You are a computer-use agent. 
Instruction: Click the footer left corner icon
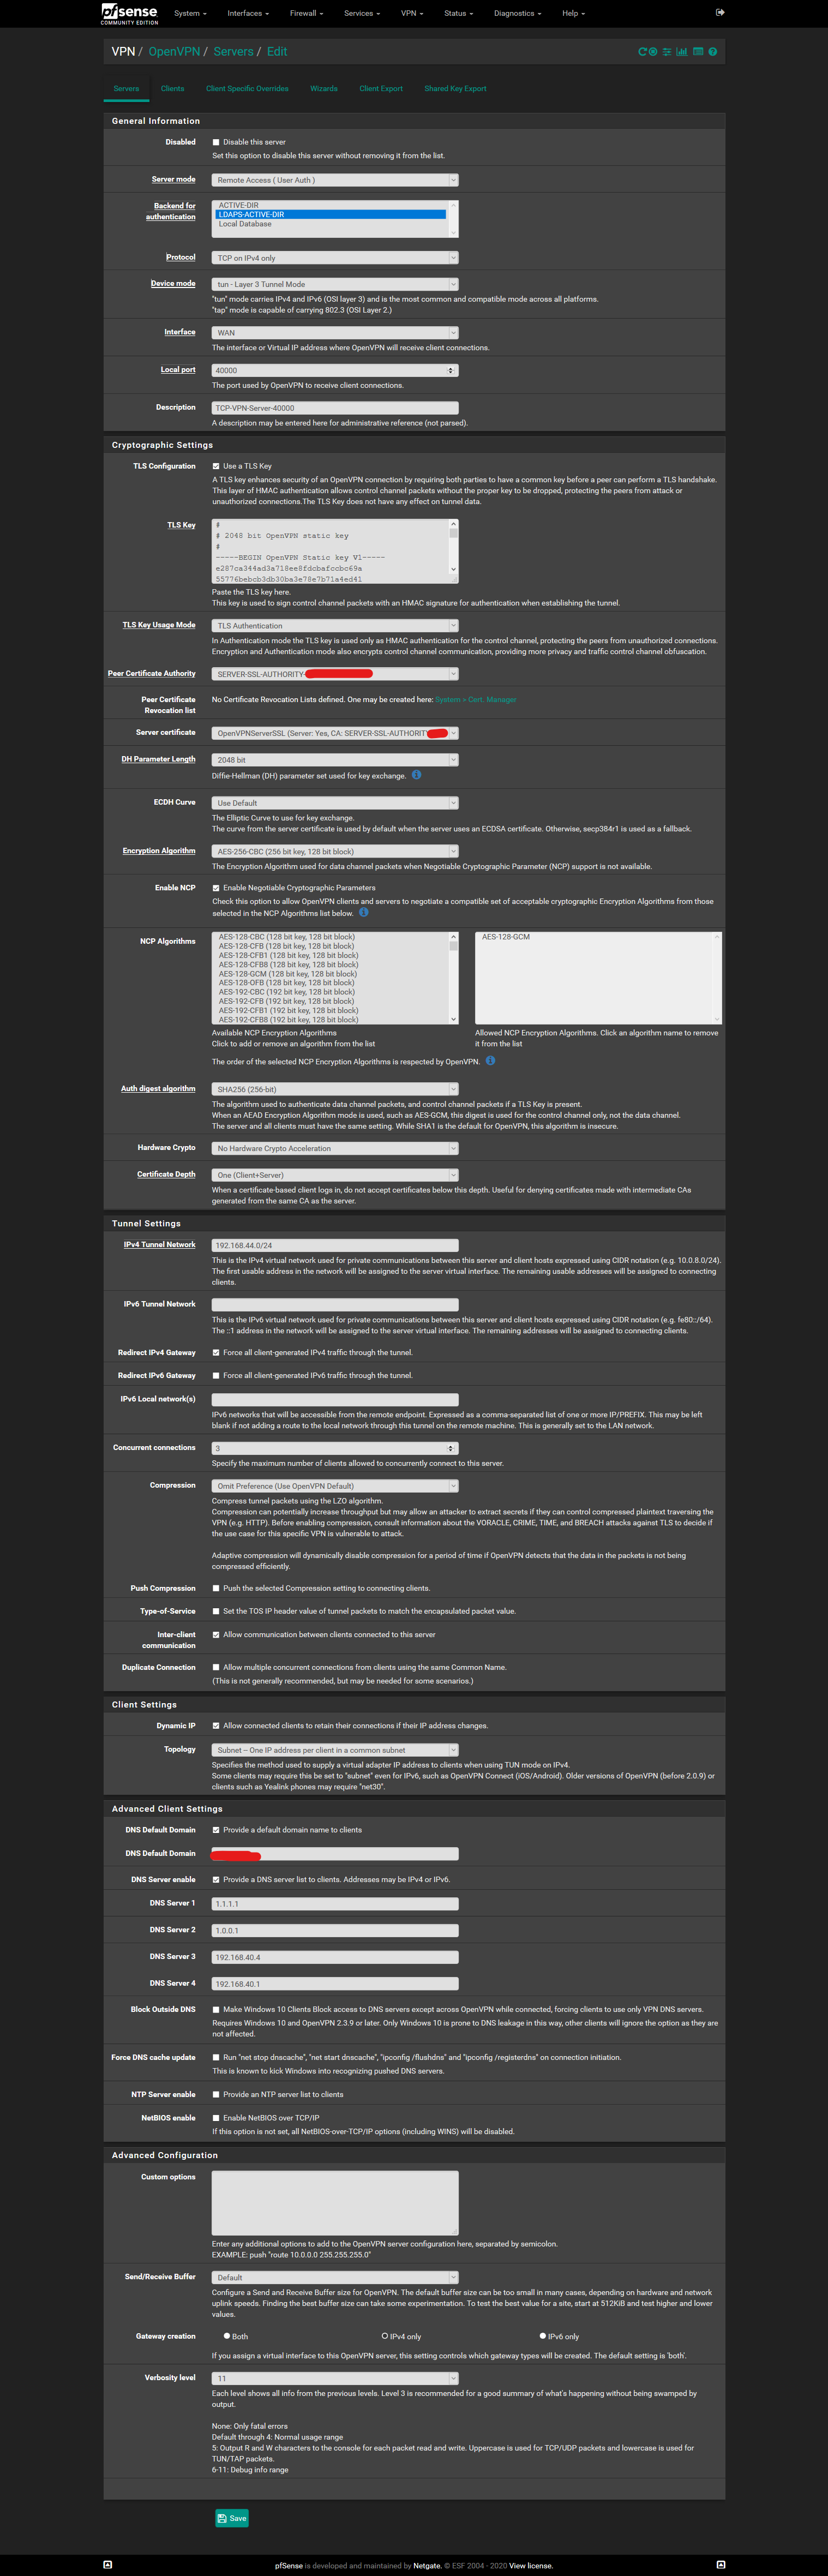(107, 2564)
